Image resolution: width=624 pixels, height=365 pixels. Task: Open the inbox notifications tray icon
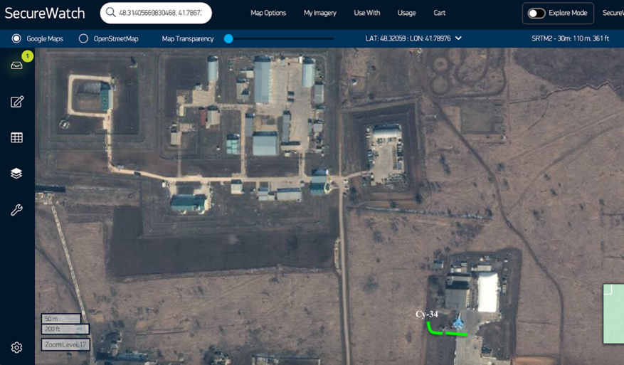click(17, 65)
